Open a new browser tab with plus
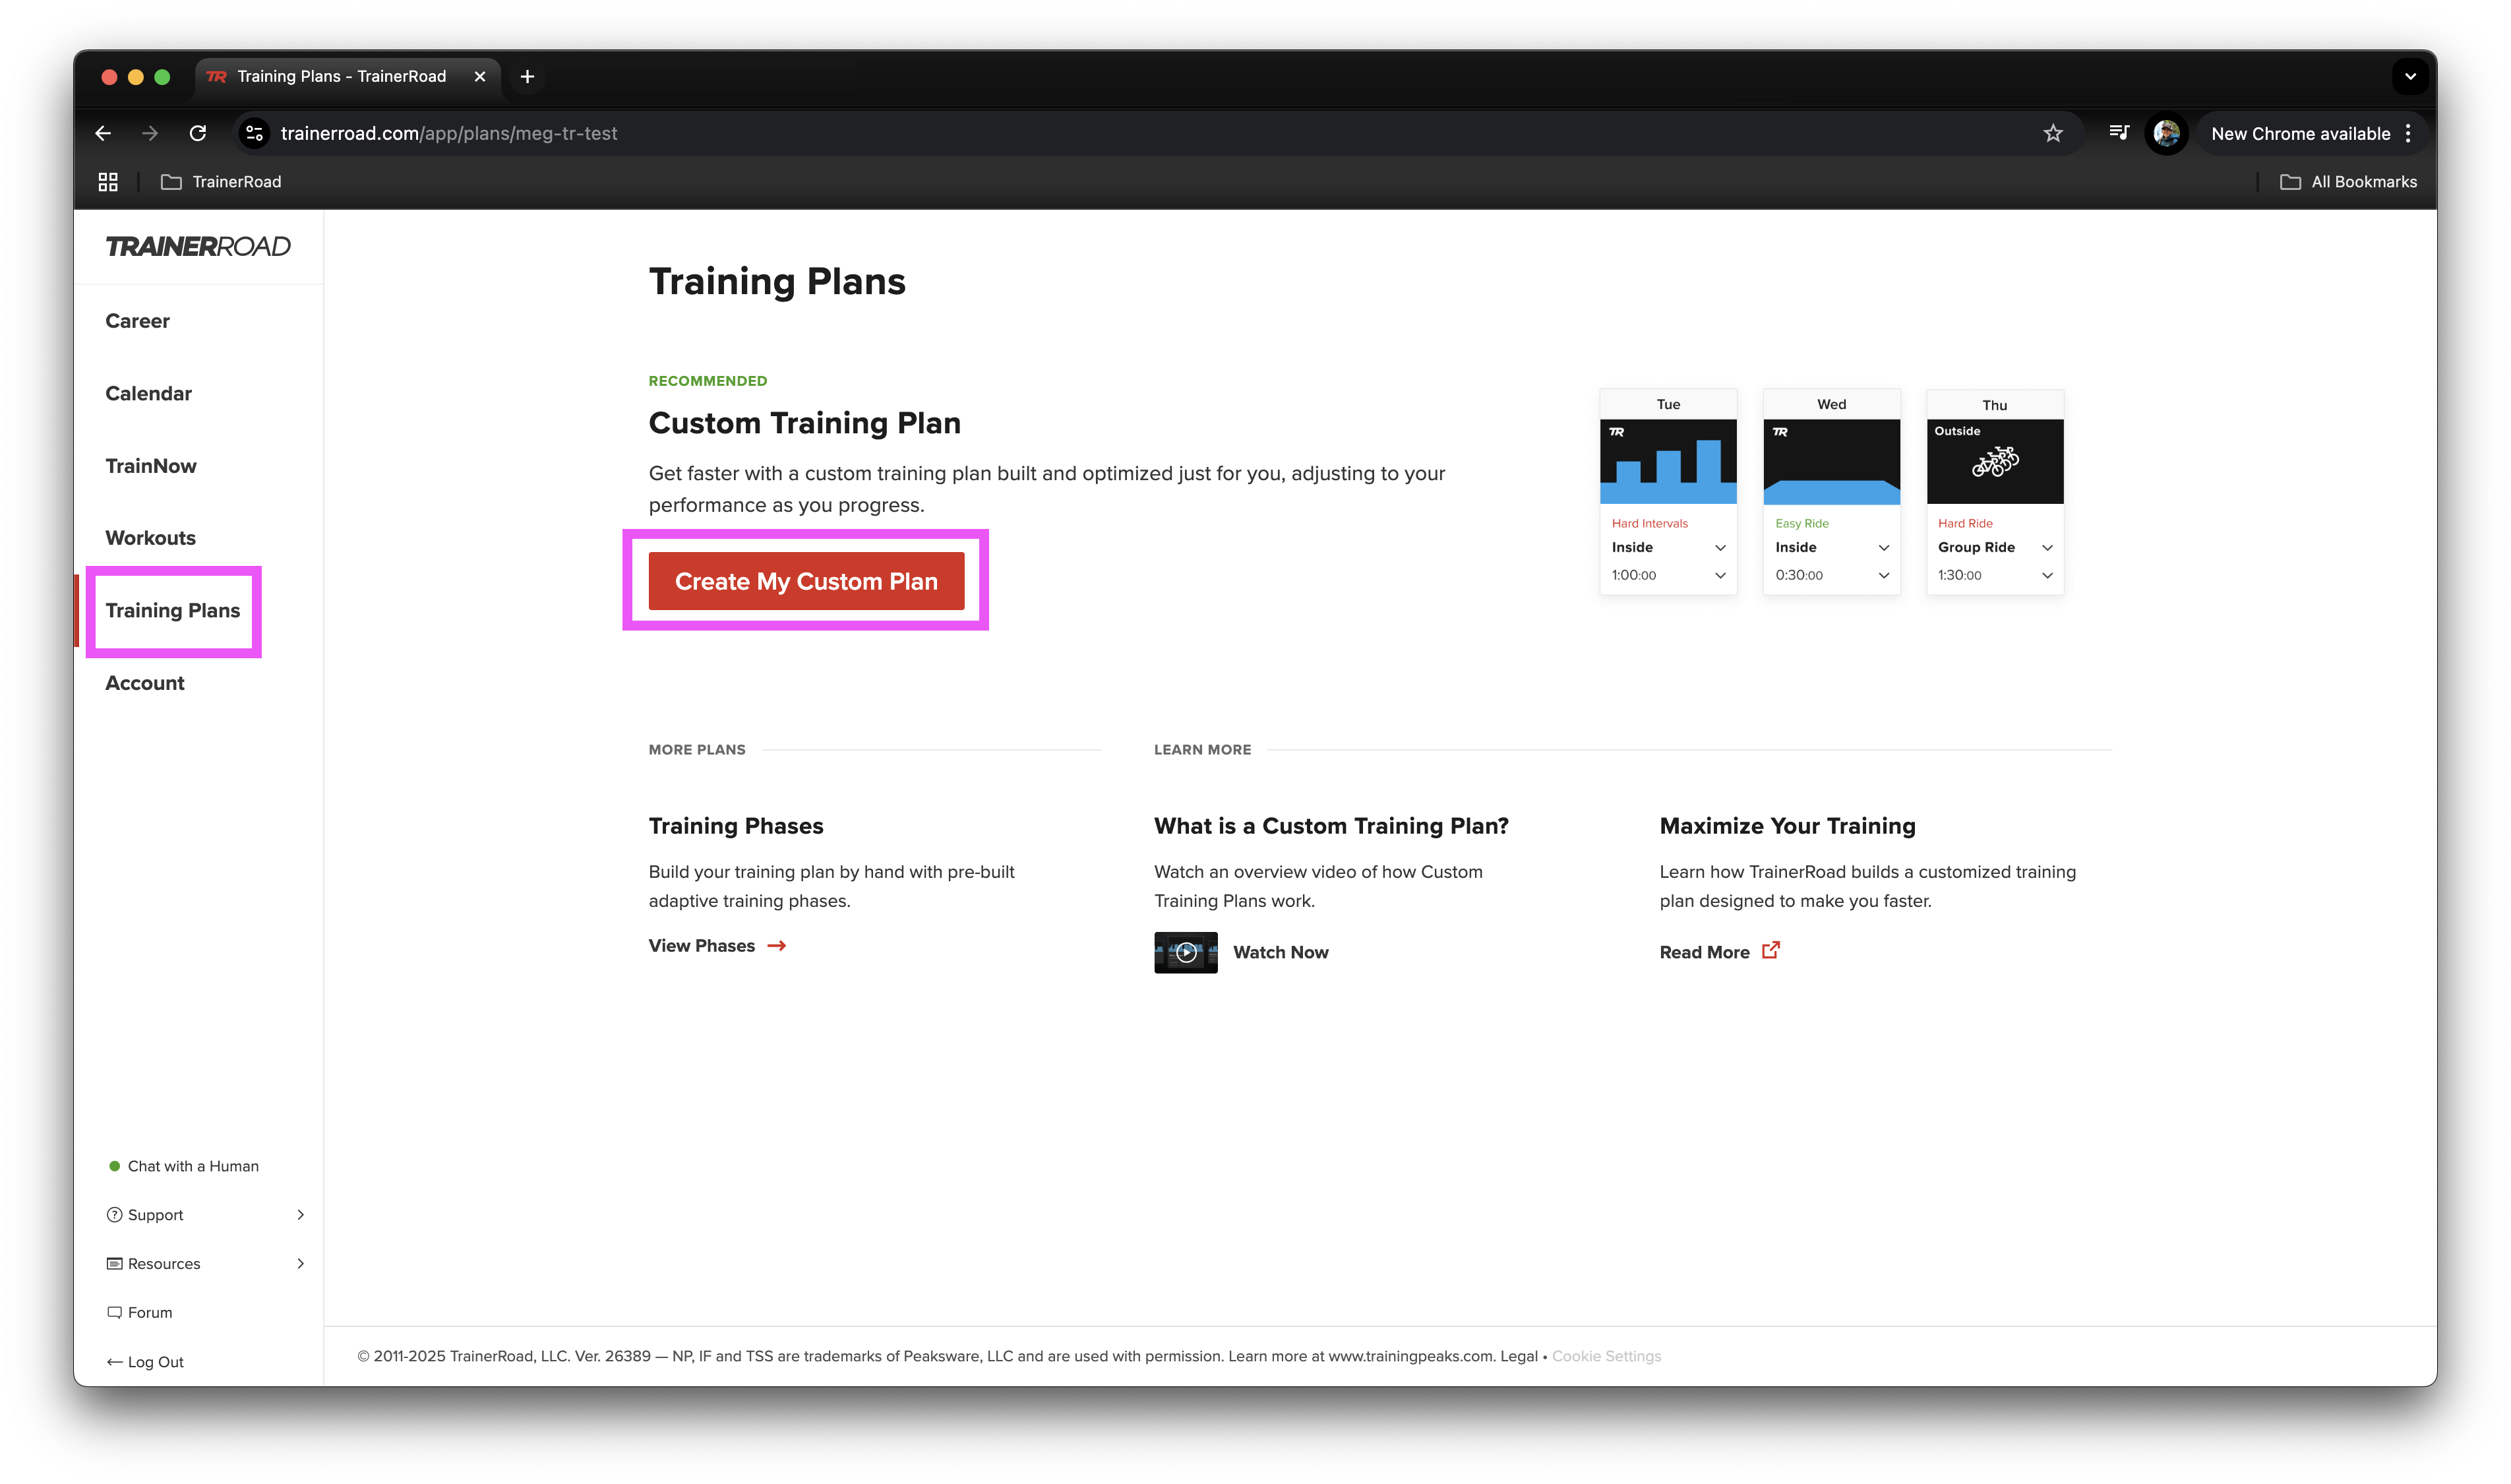Viewport: 2511px width, 1484px height. click(527, 76)
